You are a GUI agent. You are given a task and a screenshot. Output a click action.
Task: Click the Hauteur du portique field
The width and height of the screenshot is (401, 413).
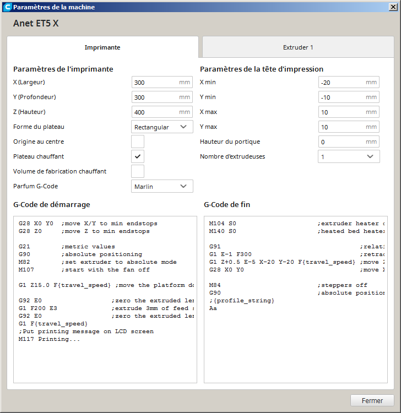tap(349, 142)
